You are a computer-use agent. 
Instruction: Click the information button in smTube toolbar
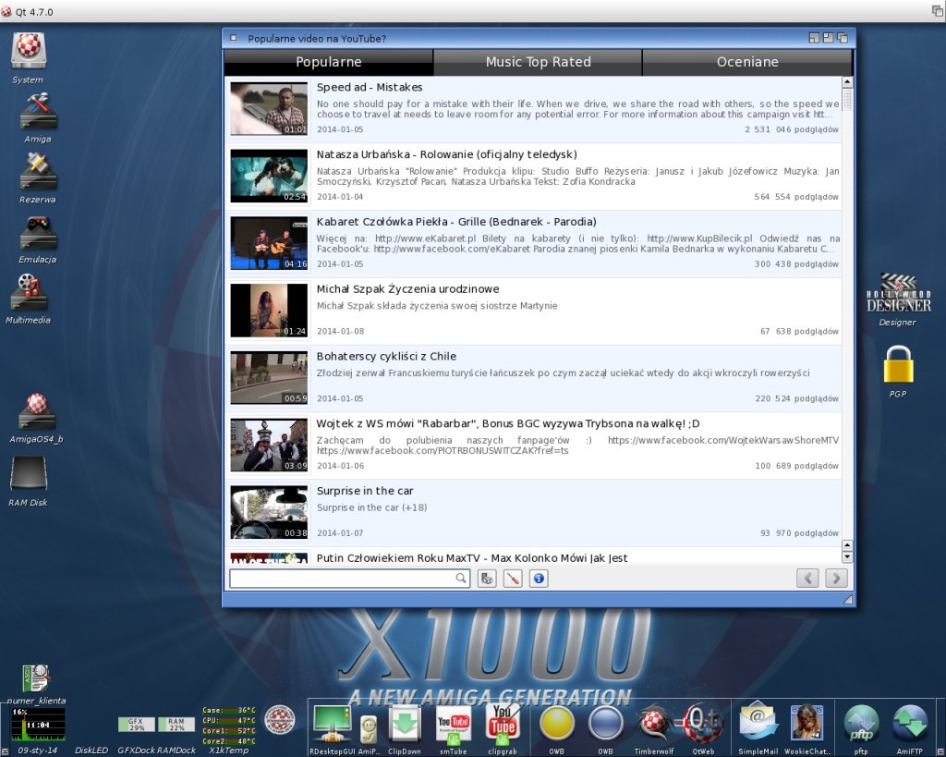pos(539,579)
